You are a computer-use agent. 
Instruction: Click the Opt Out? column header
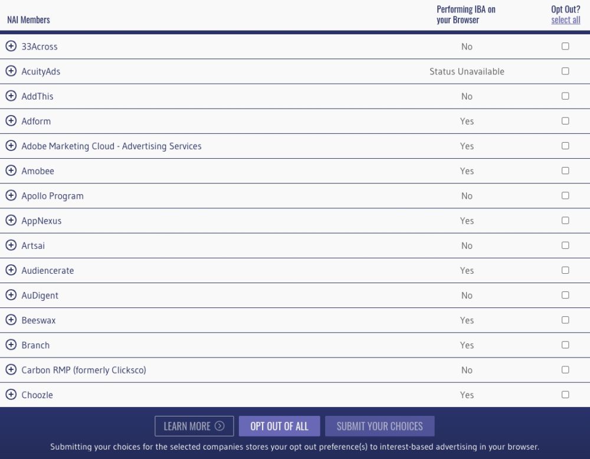point(566,9)
